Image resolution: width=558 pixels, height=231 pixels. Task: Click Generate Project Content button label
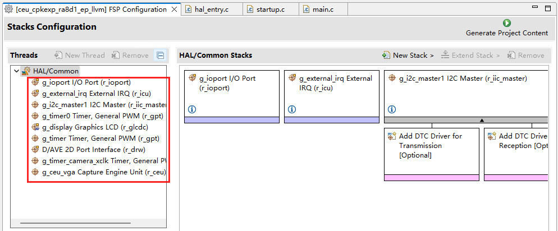507,33
